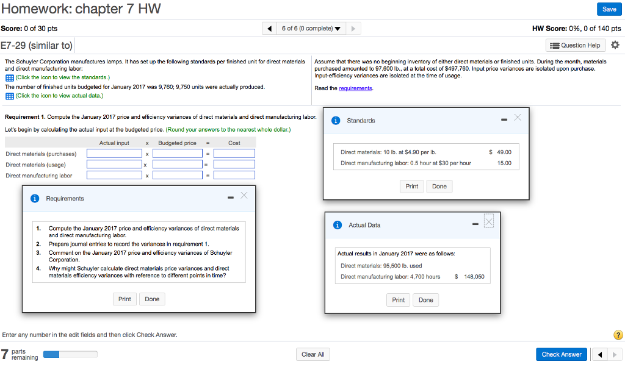Click the parts remaining progress bar
The width and height of the screenshot is (625, 367).
click(x=58, y=354)
